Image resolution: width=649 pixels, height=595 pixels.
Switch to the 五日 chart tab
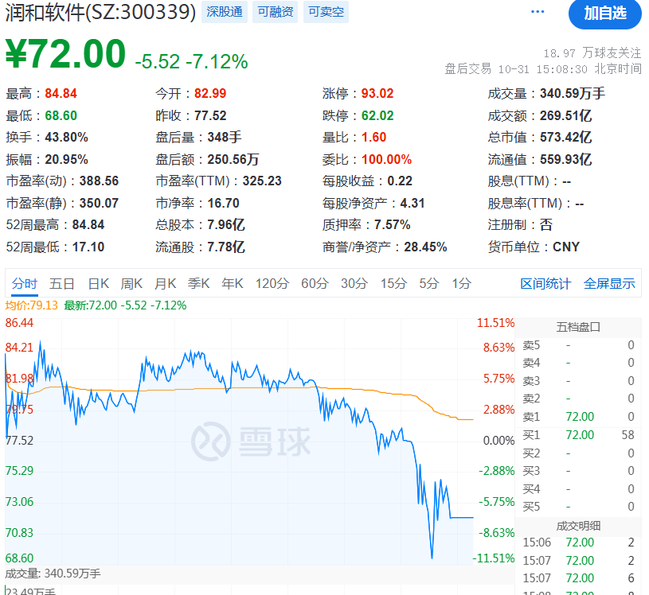62,283
